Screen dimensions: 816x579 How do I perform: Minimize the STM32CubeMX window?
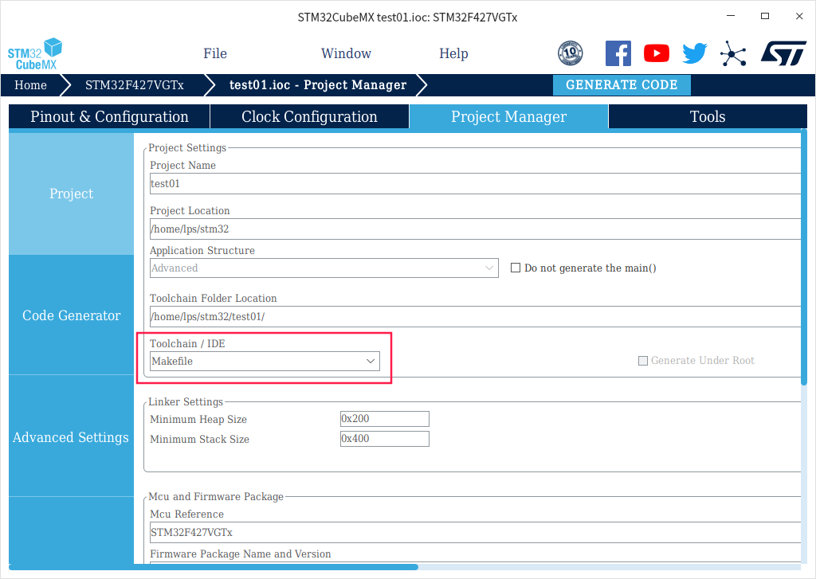pos(731,16)
